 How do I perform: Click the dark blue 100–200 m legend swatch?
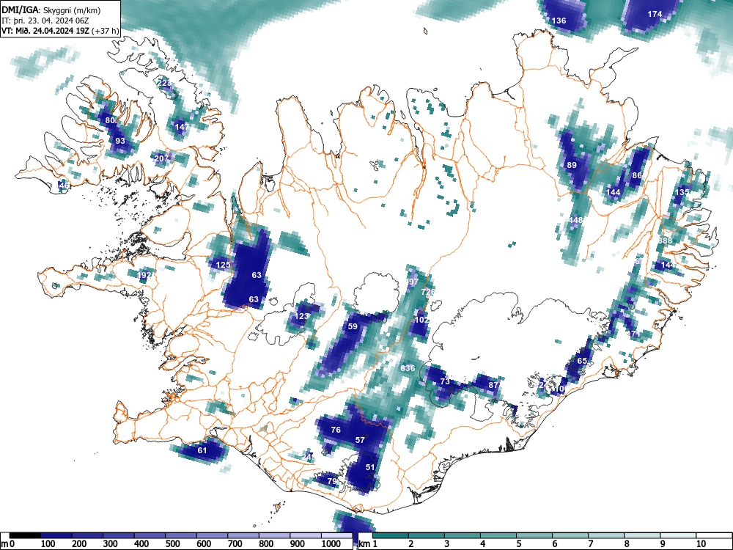point(56,535)
